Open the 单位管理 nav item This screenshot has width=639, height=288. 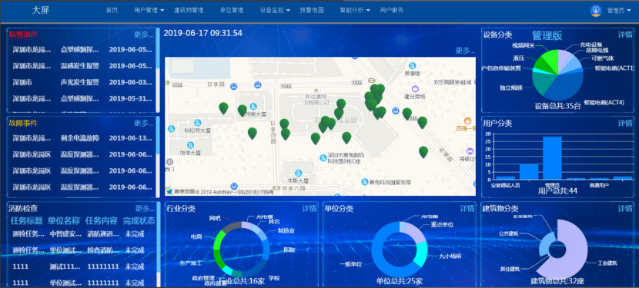[232, 11]
